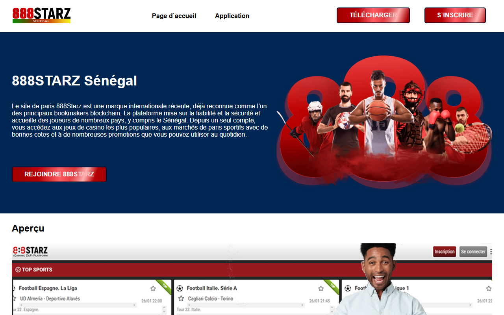The height and width of the screenshot is (315, 504).
Task: Open the Page d`accueil menu item
Action: [x=174, y=16]
